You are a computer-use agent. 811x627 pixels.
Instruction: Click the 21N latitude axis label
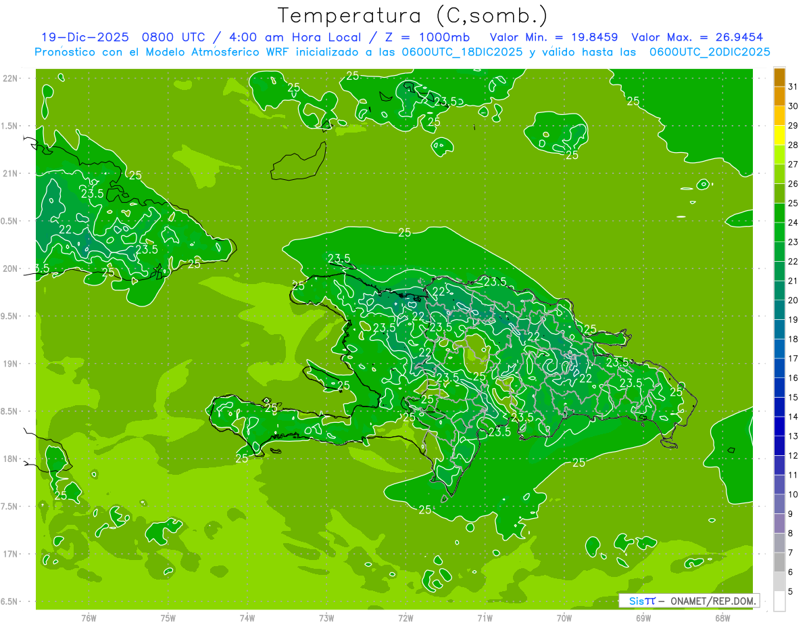coord(11,173)
